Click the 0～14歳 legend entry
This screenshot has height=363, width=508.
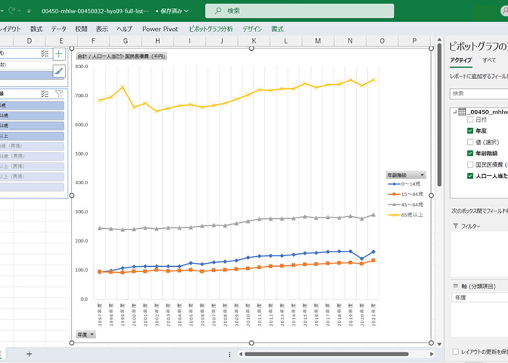[404, 184]
